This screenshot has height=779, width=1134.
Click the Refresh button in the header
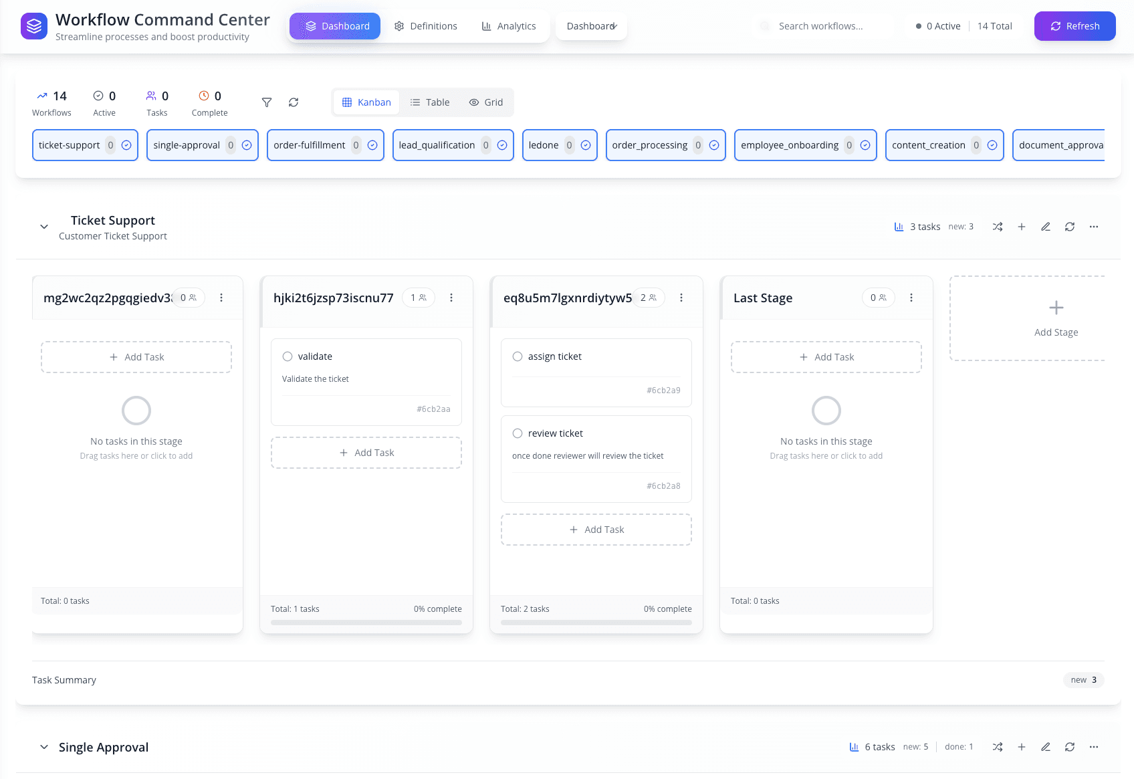click(1074, 26)
